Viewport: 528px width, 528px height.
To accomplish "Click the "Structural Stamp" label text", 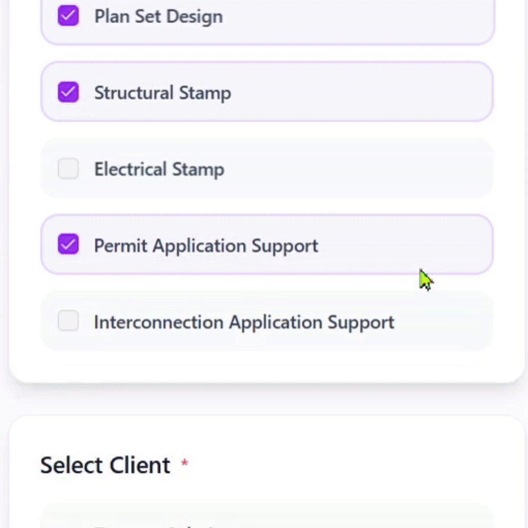I will tap(162, 93).
